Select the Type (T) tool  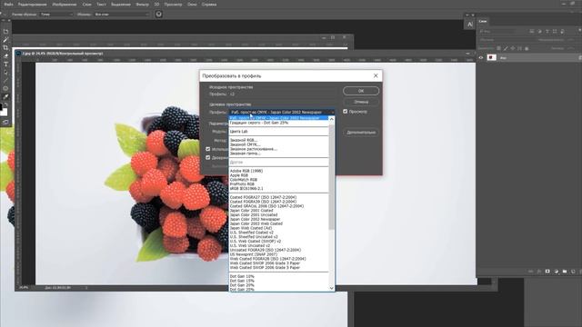pyautogui.click(x=5, y=64)
